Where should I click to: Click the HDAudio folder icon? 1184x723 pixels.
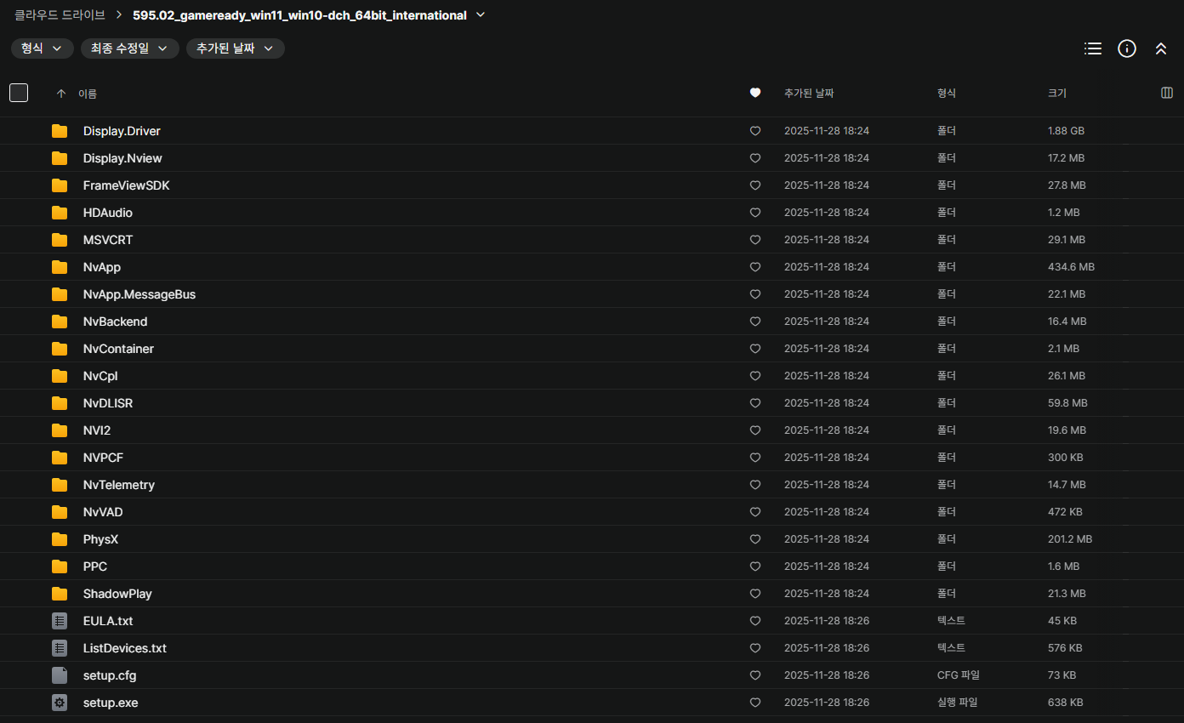[x=60, y=213]
